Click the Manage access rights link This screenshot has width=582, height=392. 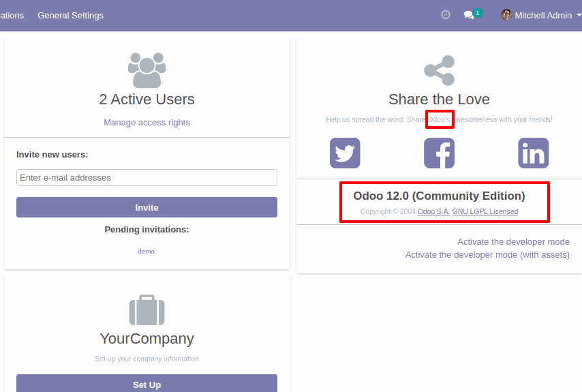[147, 123]
